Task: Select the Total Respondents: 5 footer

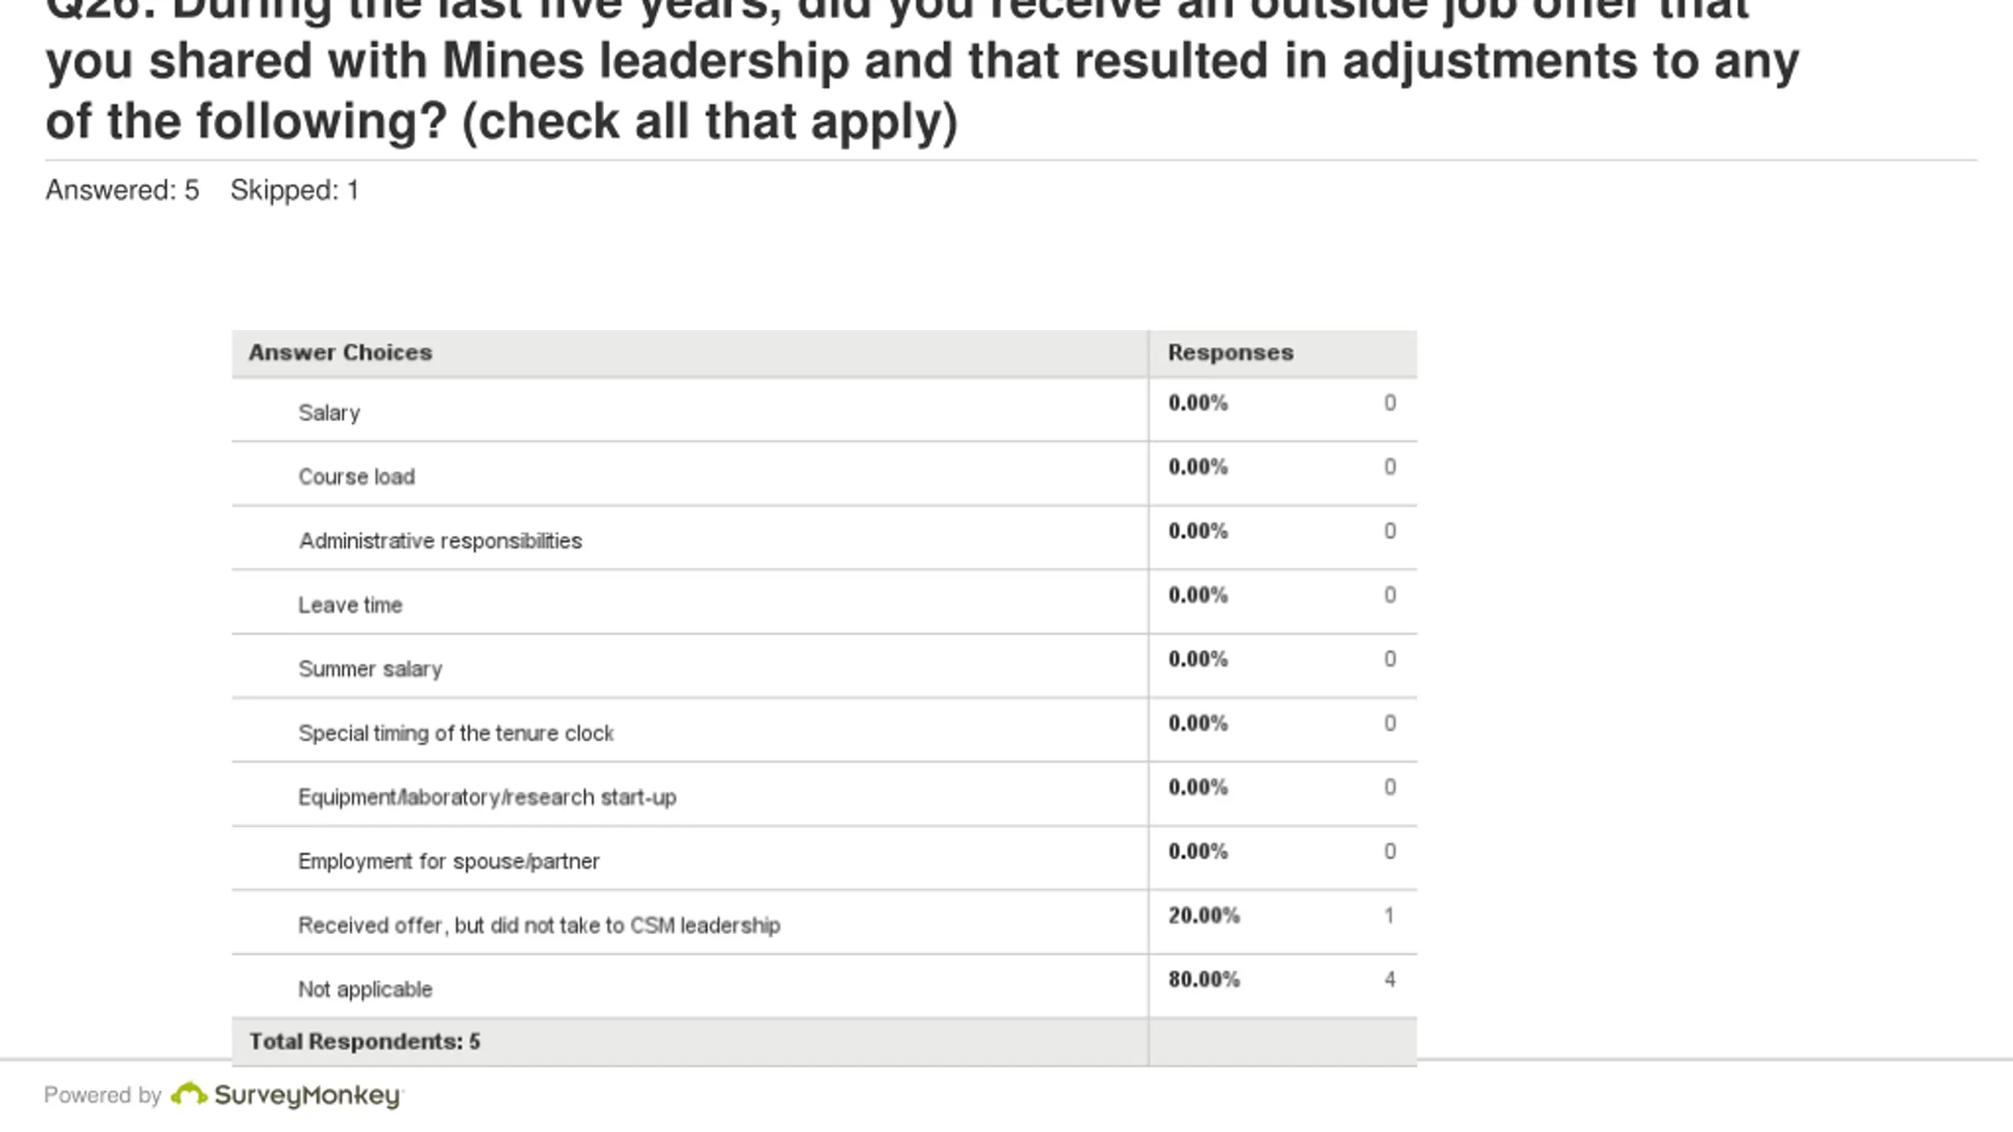Action: [x=824, y=1042]
